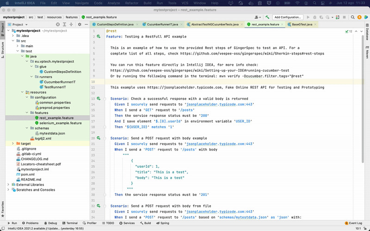370x231 pixels.
Task: Expand the main folder
Action: [18, 46]
